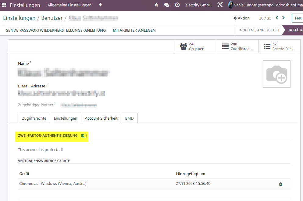This screenshot has height=201, width=303.
Task: Open the Sanja Cancar user menu
Action: click(x=266, y=5)
